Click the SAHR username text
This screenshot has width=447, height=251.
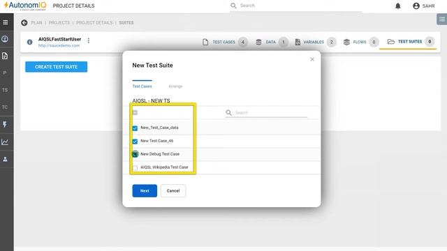428,6
